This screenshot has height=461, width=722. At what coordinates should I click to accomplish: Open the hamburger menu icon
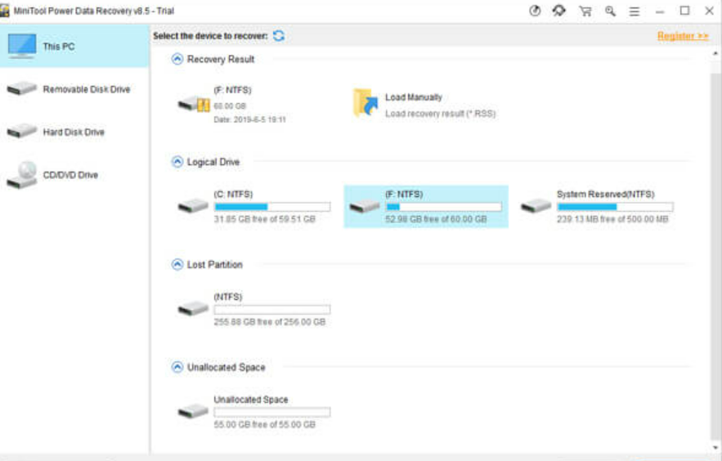tap(635, 11)
